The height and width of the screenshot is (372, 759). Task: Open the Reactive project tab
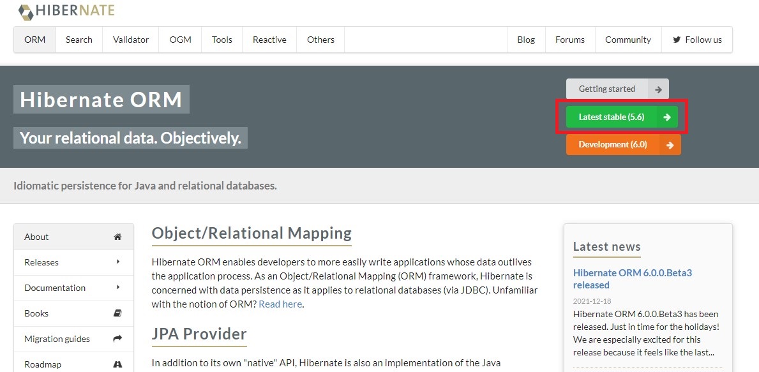click(x=269, y=40)
